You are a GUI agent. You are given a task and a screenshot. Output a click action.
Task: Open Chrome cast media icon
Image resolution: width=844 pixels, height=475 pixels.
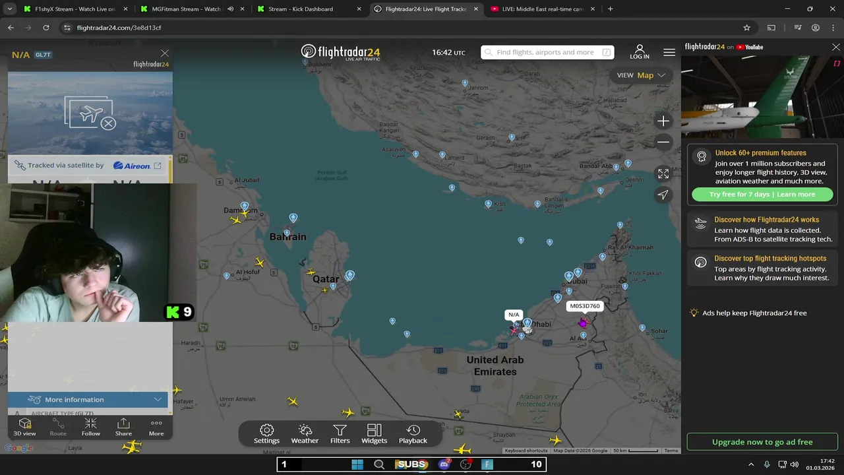771,28
